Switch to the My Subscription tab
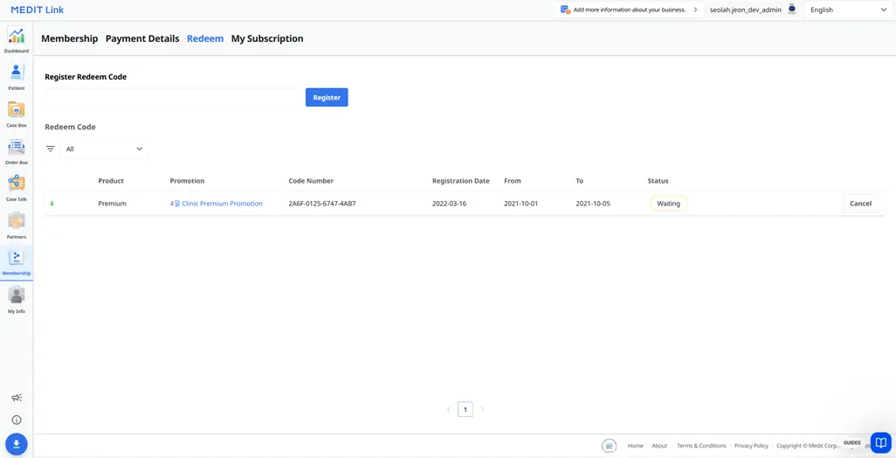Image resolution: width=896 pixels, height=458 pixels. coord(267,38)
